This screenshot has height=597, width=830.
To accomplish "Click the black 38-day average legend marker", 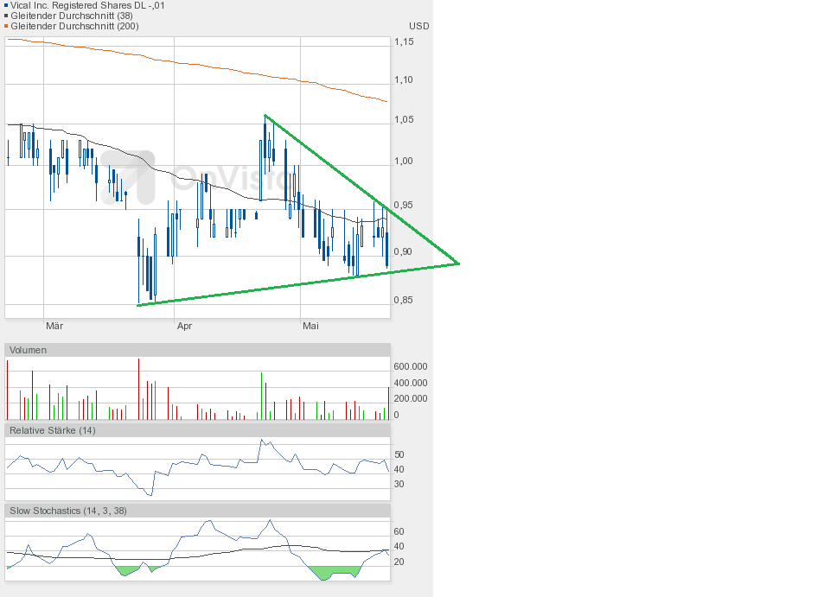I will click(6, 16).
